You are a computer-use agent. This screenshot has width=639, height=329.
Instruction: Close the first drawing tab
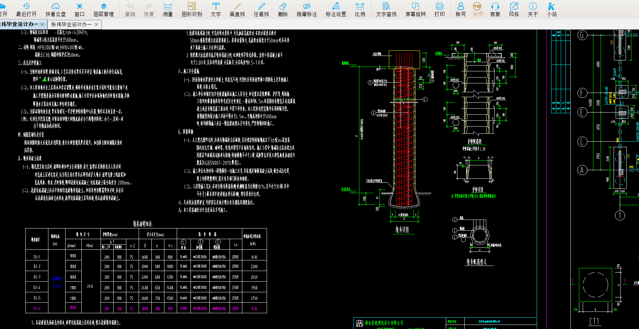pos(42,24)
